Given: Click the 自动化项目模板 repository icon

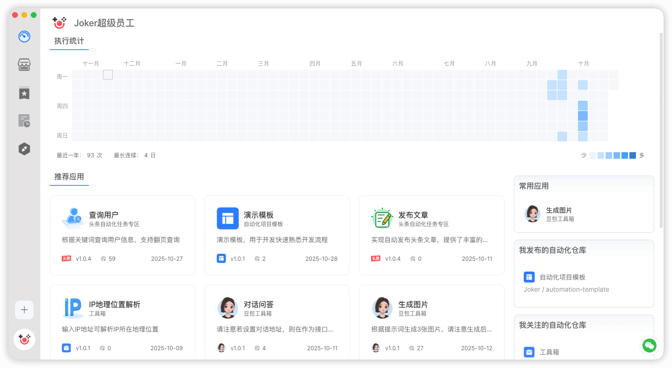Looking at the screenshot, I should [529, 277].
